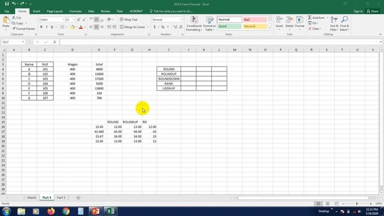
Task: Adjust the zoom slider
Action: pyautogui.click(x=357, y=204)
